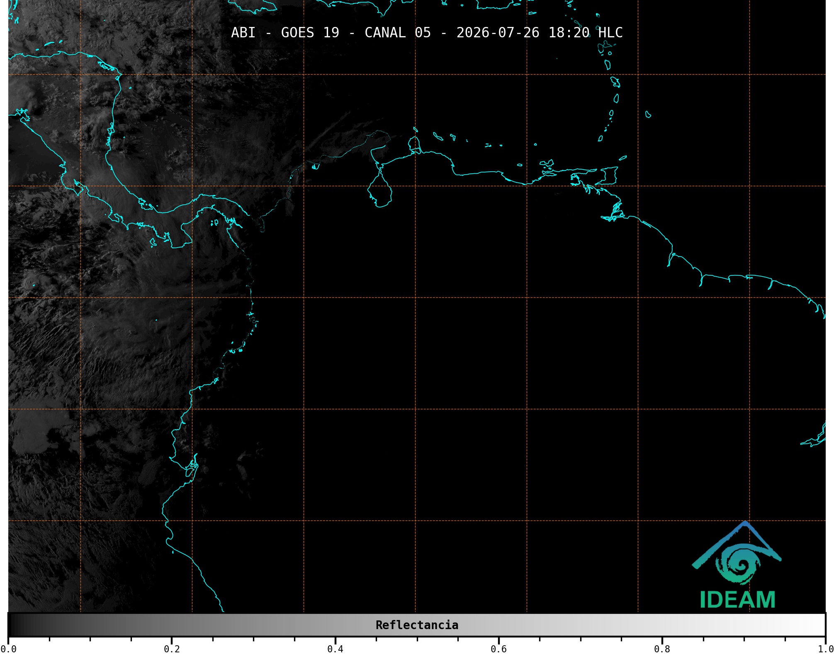Click the colorbar tick label 0.4
This screenshot has height=654, width=834.
click(335, 649)
